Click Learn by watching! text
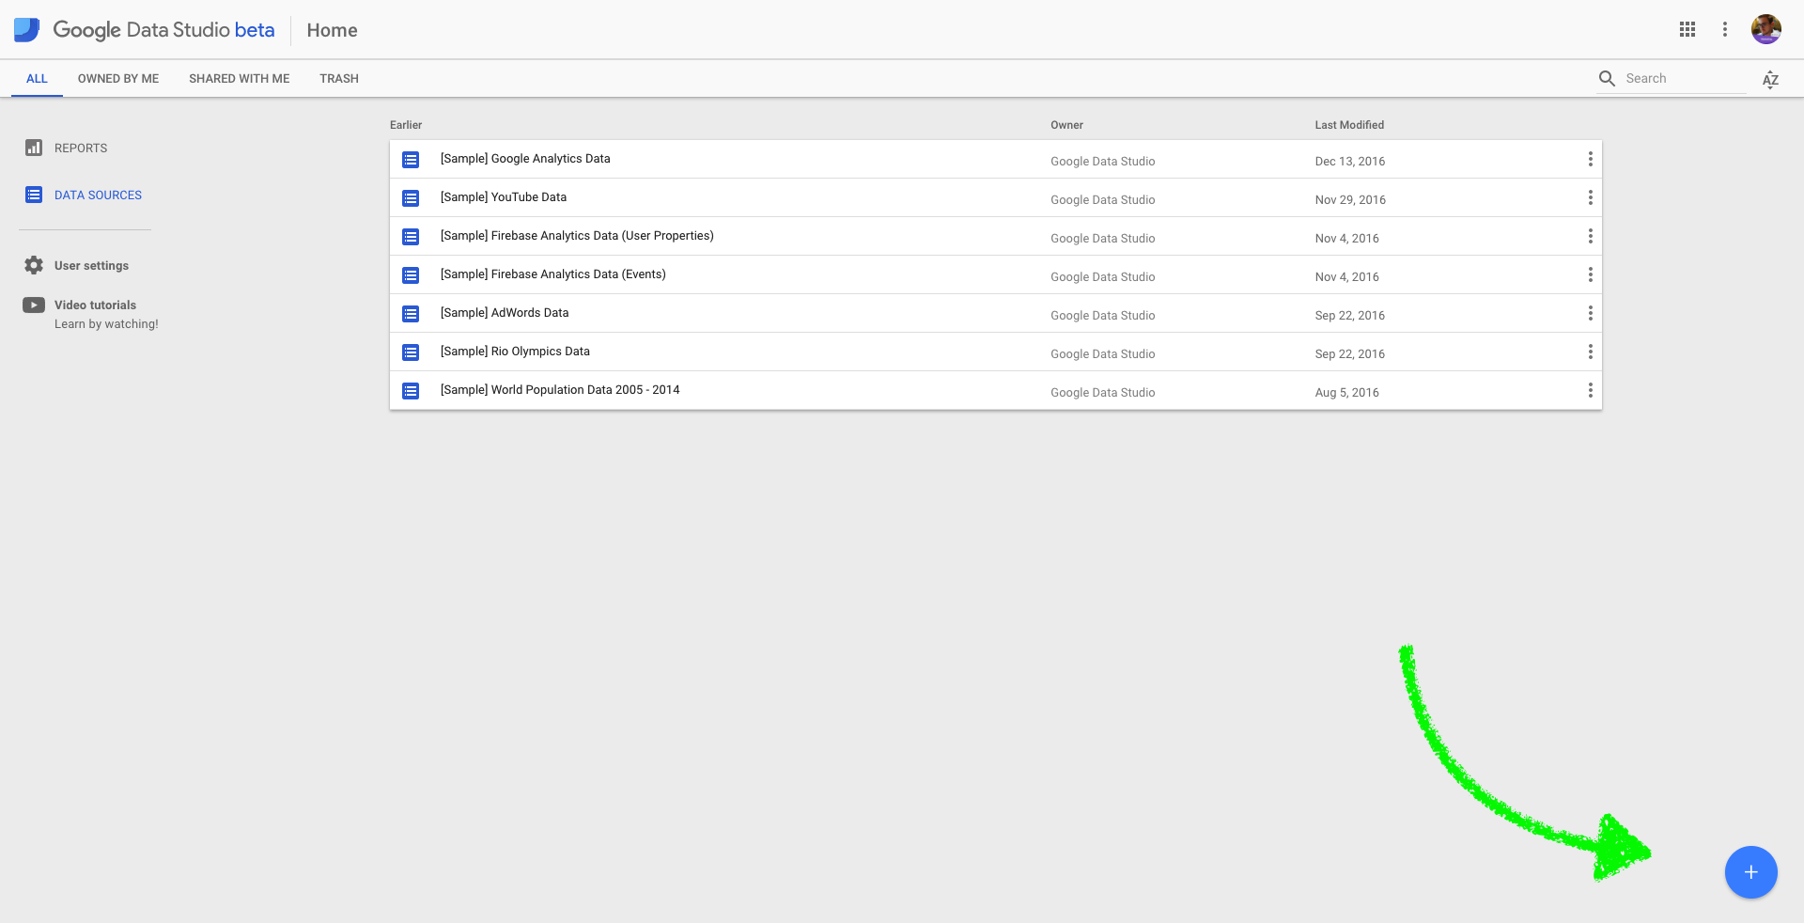1804x923 pixels. 106,324
